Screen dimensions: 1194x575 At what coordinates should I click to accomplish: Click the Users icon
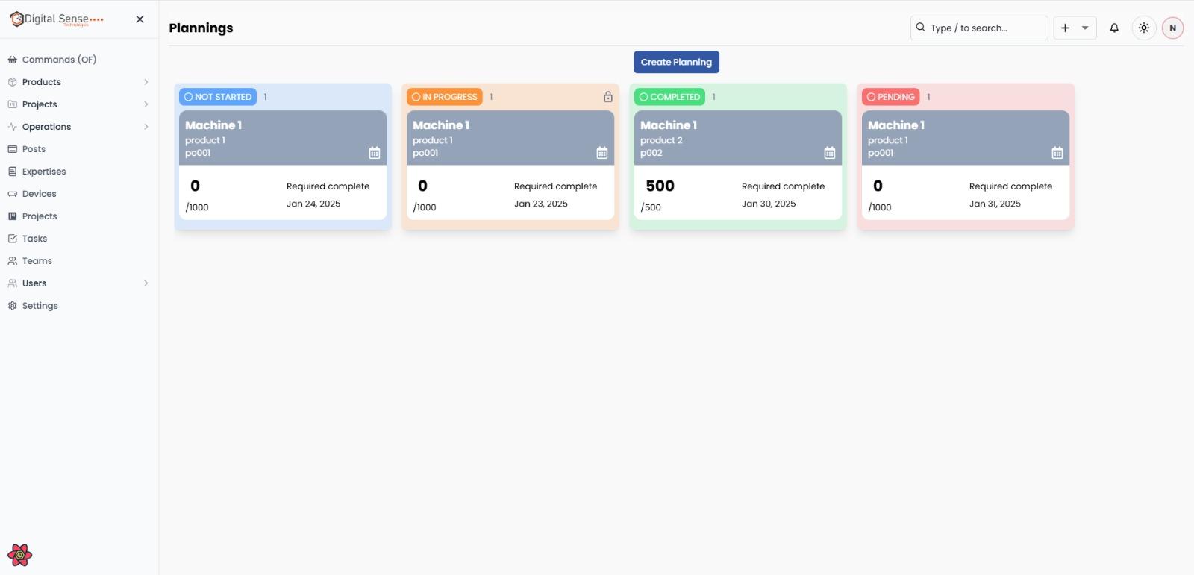(12, 283)
